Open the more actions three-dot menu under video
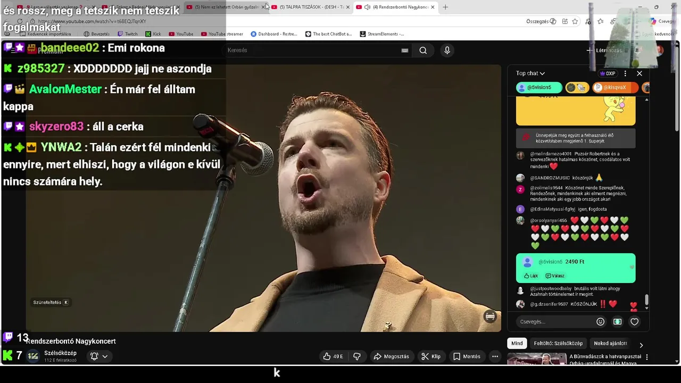Screen dimensions: 681x383 [495, 356]
